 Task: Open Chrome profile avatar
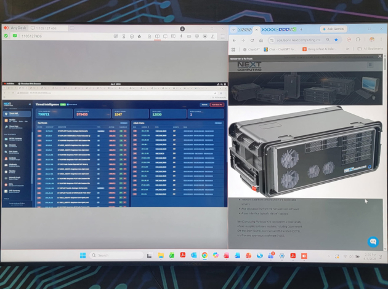tap(371, 39)
